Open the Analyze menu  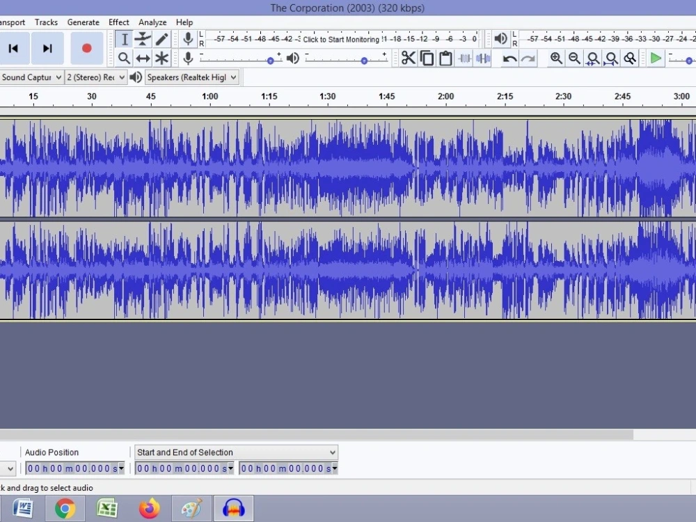152,22
